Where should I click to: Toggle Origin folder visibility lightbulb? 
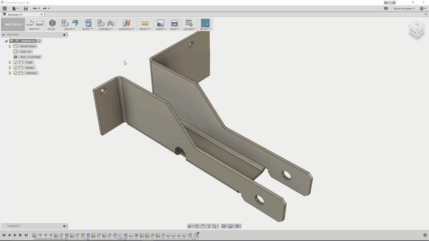pos(15,62)
